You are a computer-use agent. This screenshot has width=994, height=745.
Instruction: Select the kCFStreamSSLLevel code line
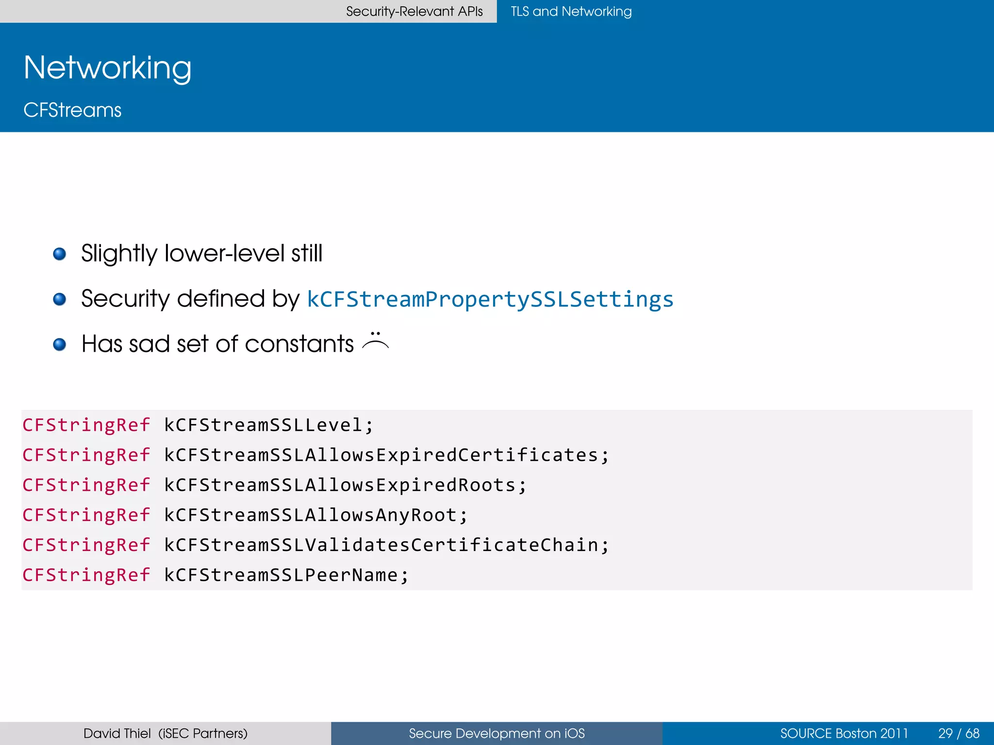(198, 425)
